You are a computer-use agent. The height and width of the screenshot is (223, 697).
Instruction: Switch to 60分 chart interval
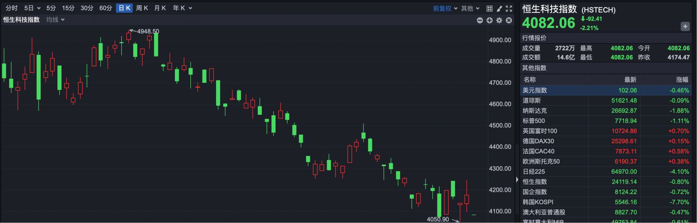(x=106, y=8)
